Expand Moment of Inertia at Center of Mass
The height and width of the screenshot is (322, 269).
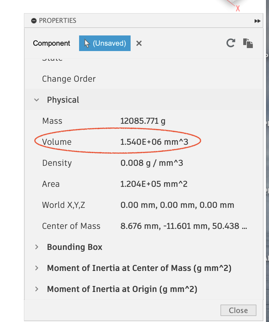(37, 268)
